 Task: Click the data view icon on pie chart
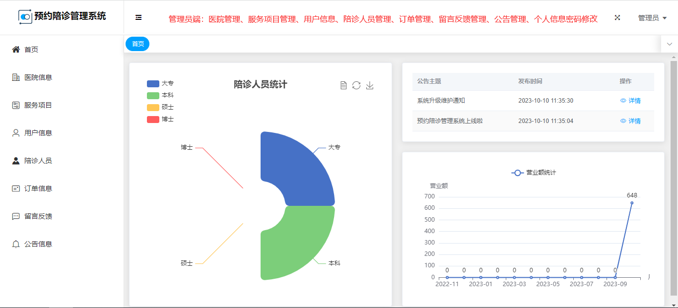tap(343, 85)
